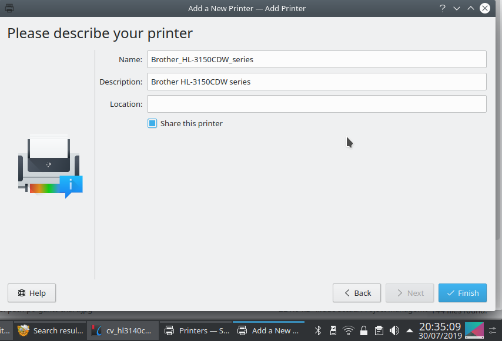Open the title bar question mark help
Viewport: 502px width, 341px height.
443,8
